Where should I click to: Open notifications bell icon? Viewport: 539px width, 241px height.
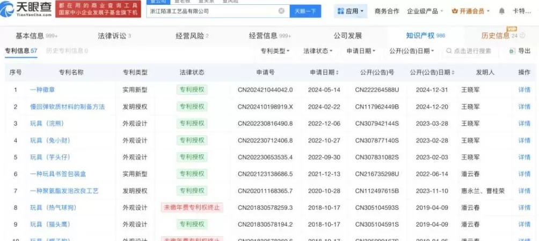tap(502, 11)
